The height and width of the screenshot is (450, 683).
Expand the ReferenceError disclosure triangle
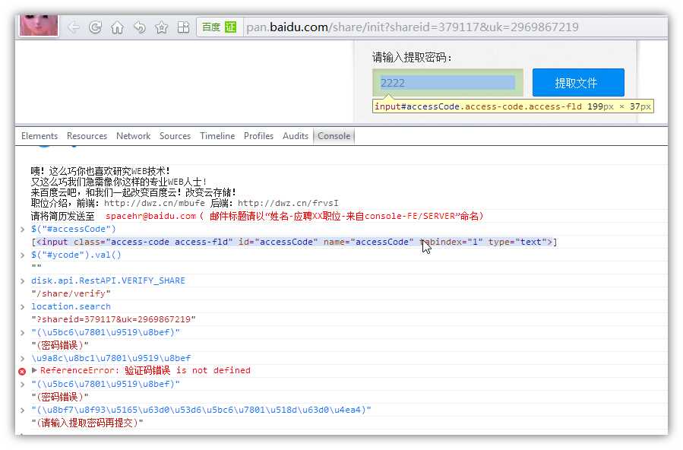click(34, 370)
